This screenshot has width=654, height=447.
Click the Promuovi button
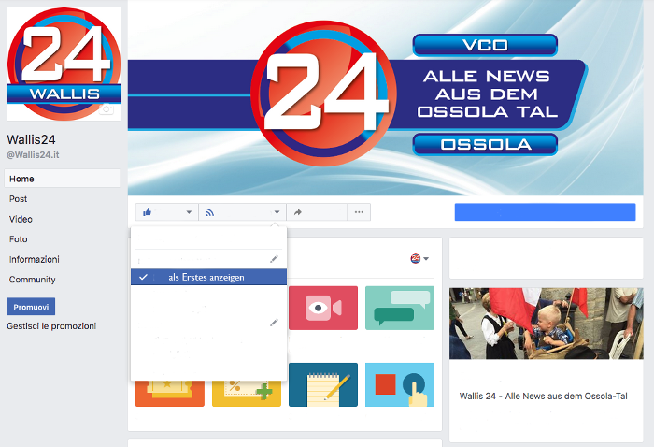tap(31, 307)
